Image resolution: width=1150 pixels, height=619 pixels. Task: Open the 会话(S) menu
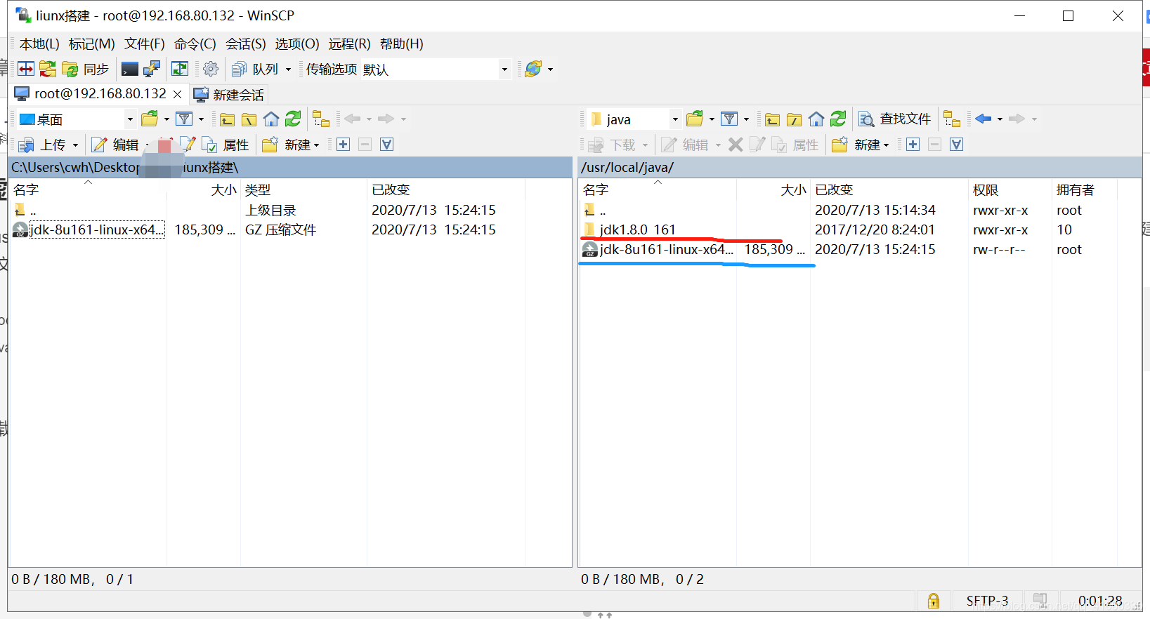pyautogui.click(x=246, y=44)
